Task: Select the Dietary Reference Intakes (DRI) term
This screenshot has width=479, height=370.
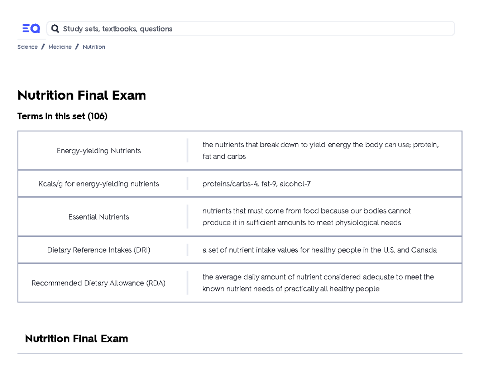Action: (99, 250)
